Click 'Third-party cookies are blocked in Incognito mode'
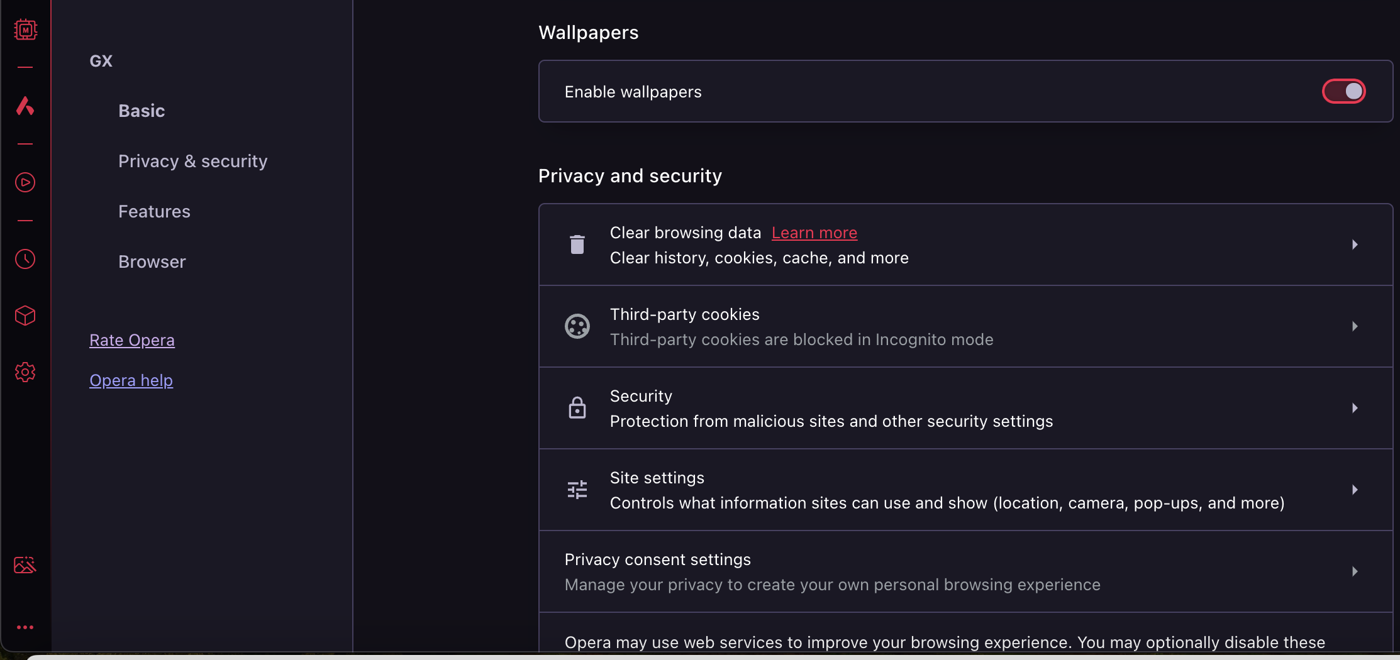Image resolution: width=1400 pixels, height=660 pixels. pyautogui.click(x=802, y=339)
